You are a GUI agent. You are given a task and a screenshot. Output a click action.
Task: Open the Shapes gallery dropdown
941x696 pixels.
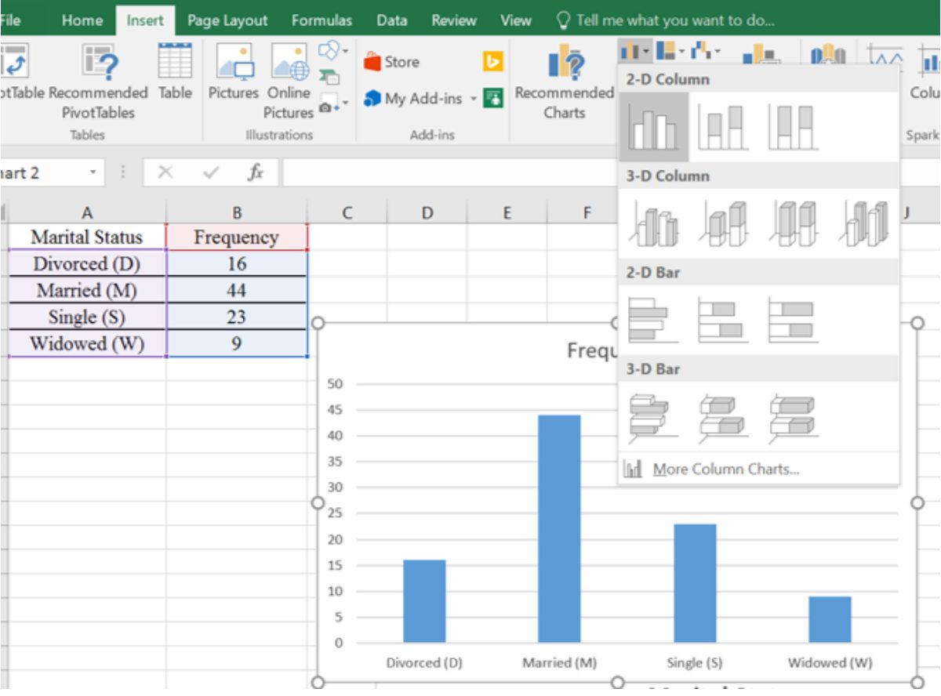click(x=332, y=52)
